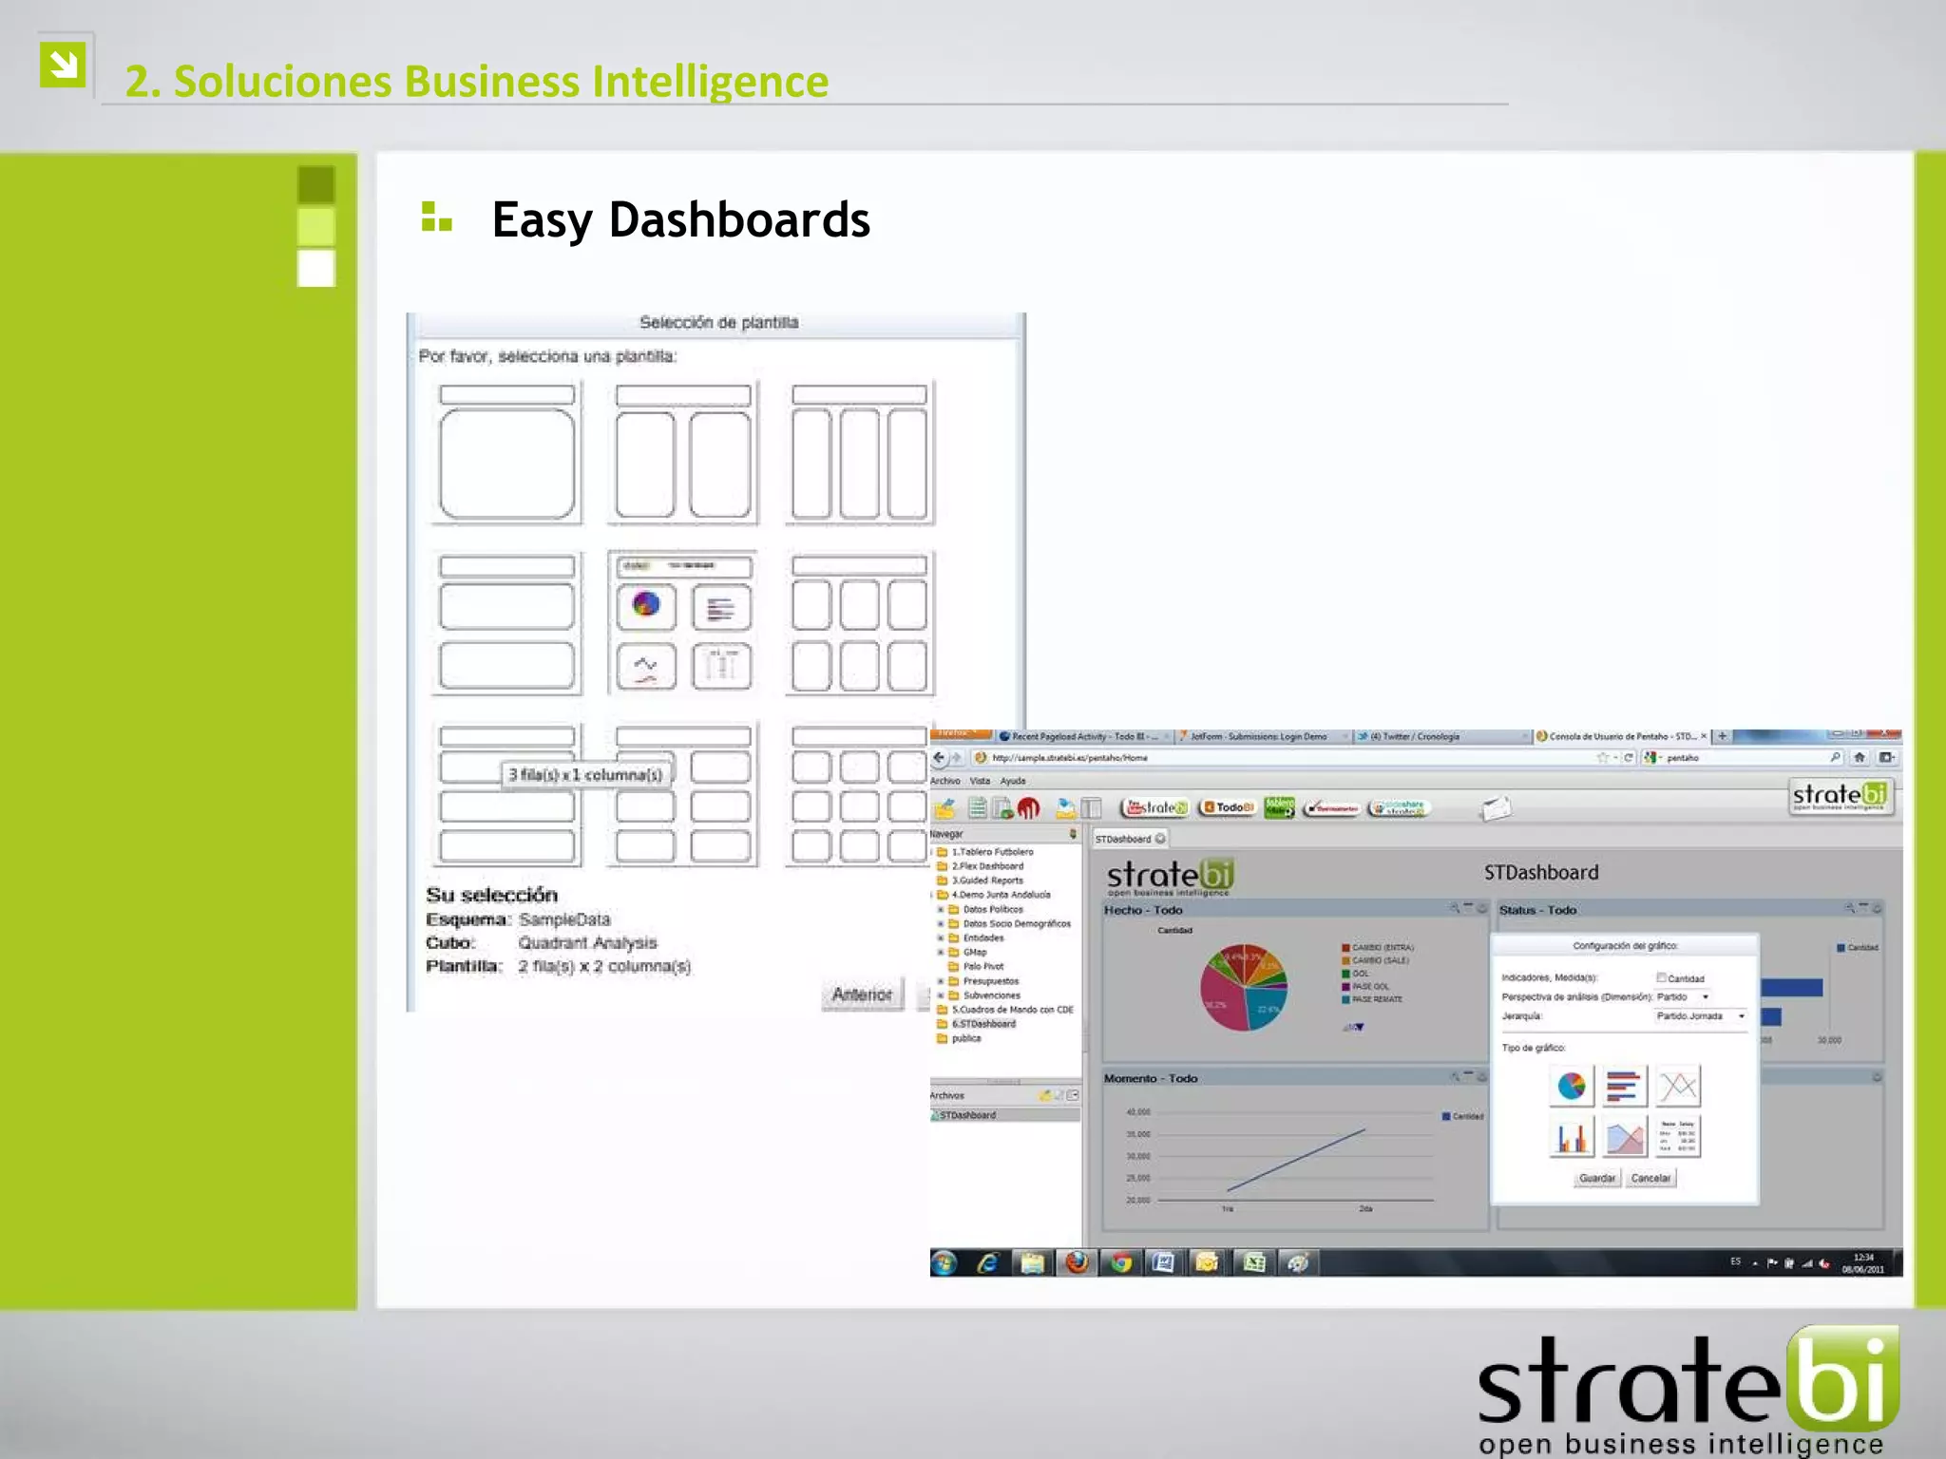Select the 5.Cuadros de Mando con CDE folder
Viewport: 1946px width, 1459px height.
coord(1005,1010)
